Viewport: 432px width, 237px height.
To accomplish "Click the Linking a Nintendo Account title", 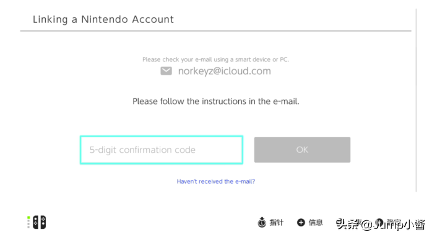I will (x=103, y=19).
